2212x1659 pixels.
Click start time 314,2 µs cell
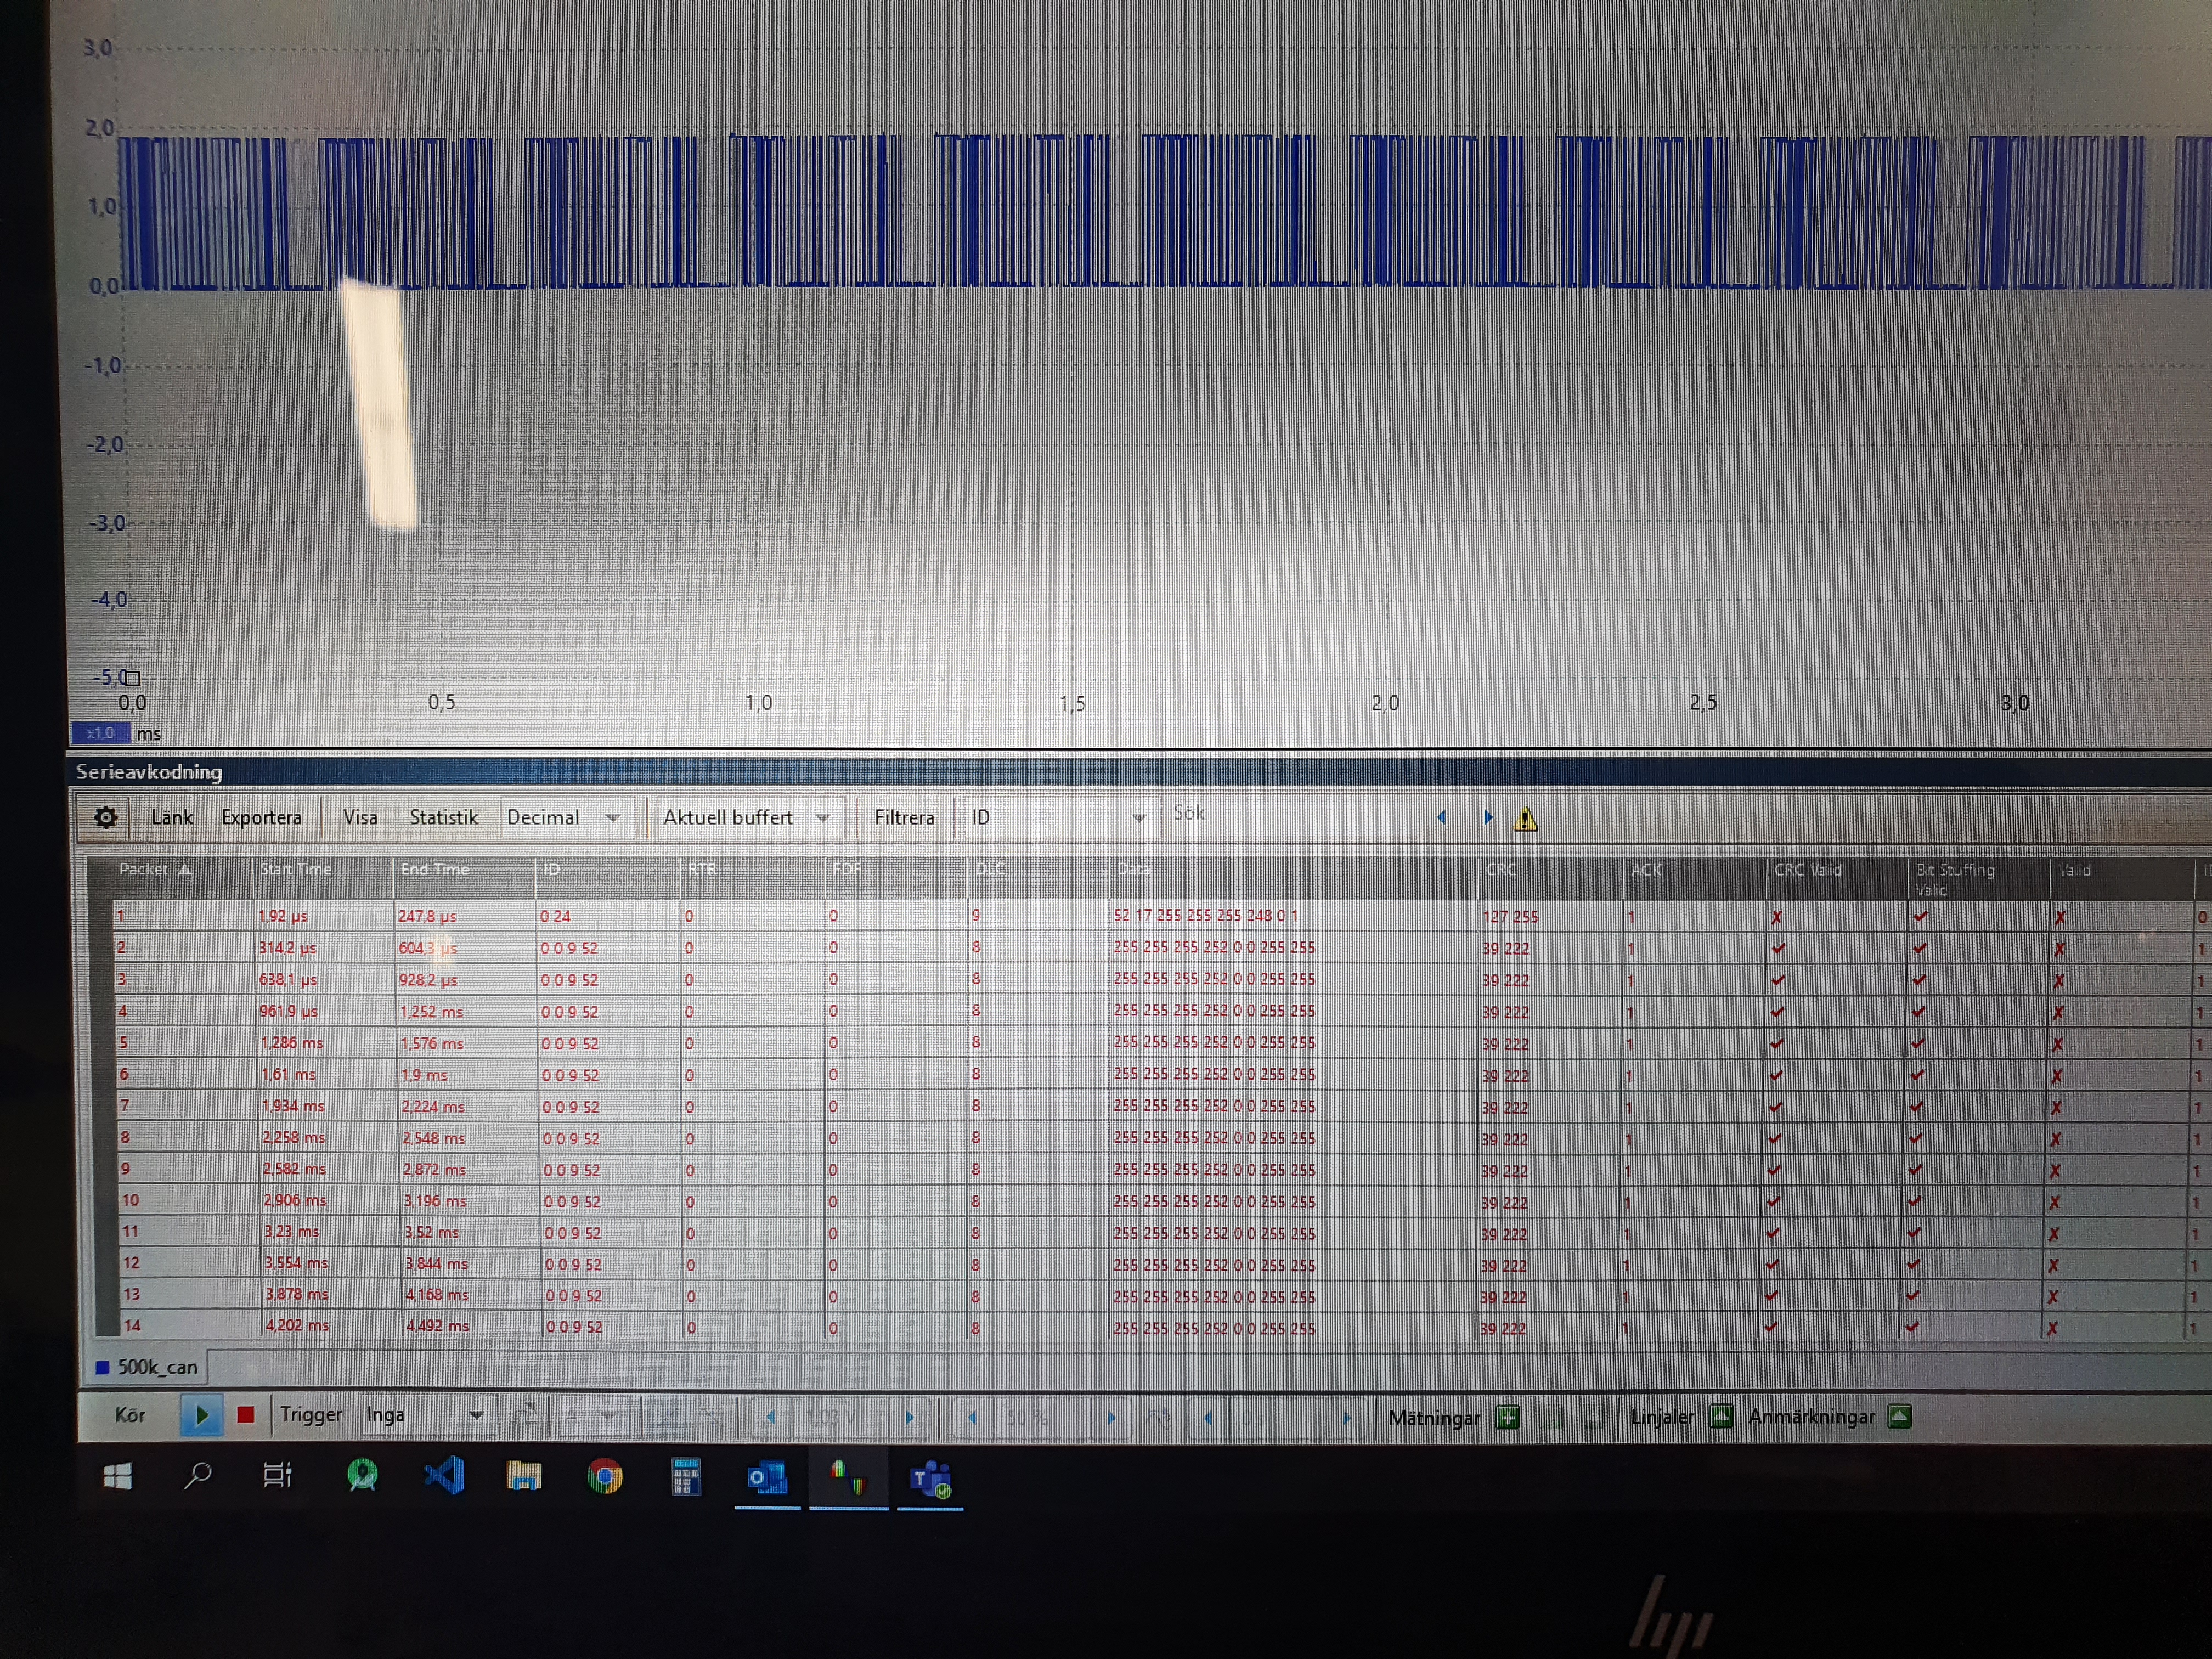pyautogui.click(x=287, y=947)
